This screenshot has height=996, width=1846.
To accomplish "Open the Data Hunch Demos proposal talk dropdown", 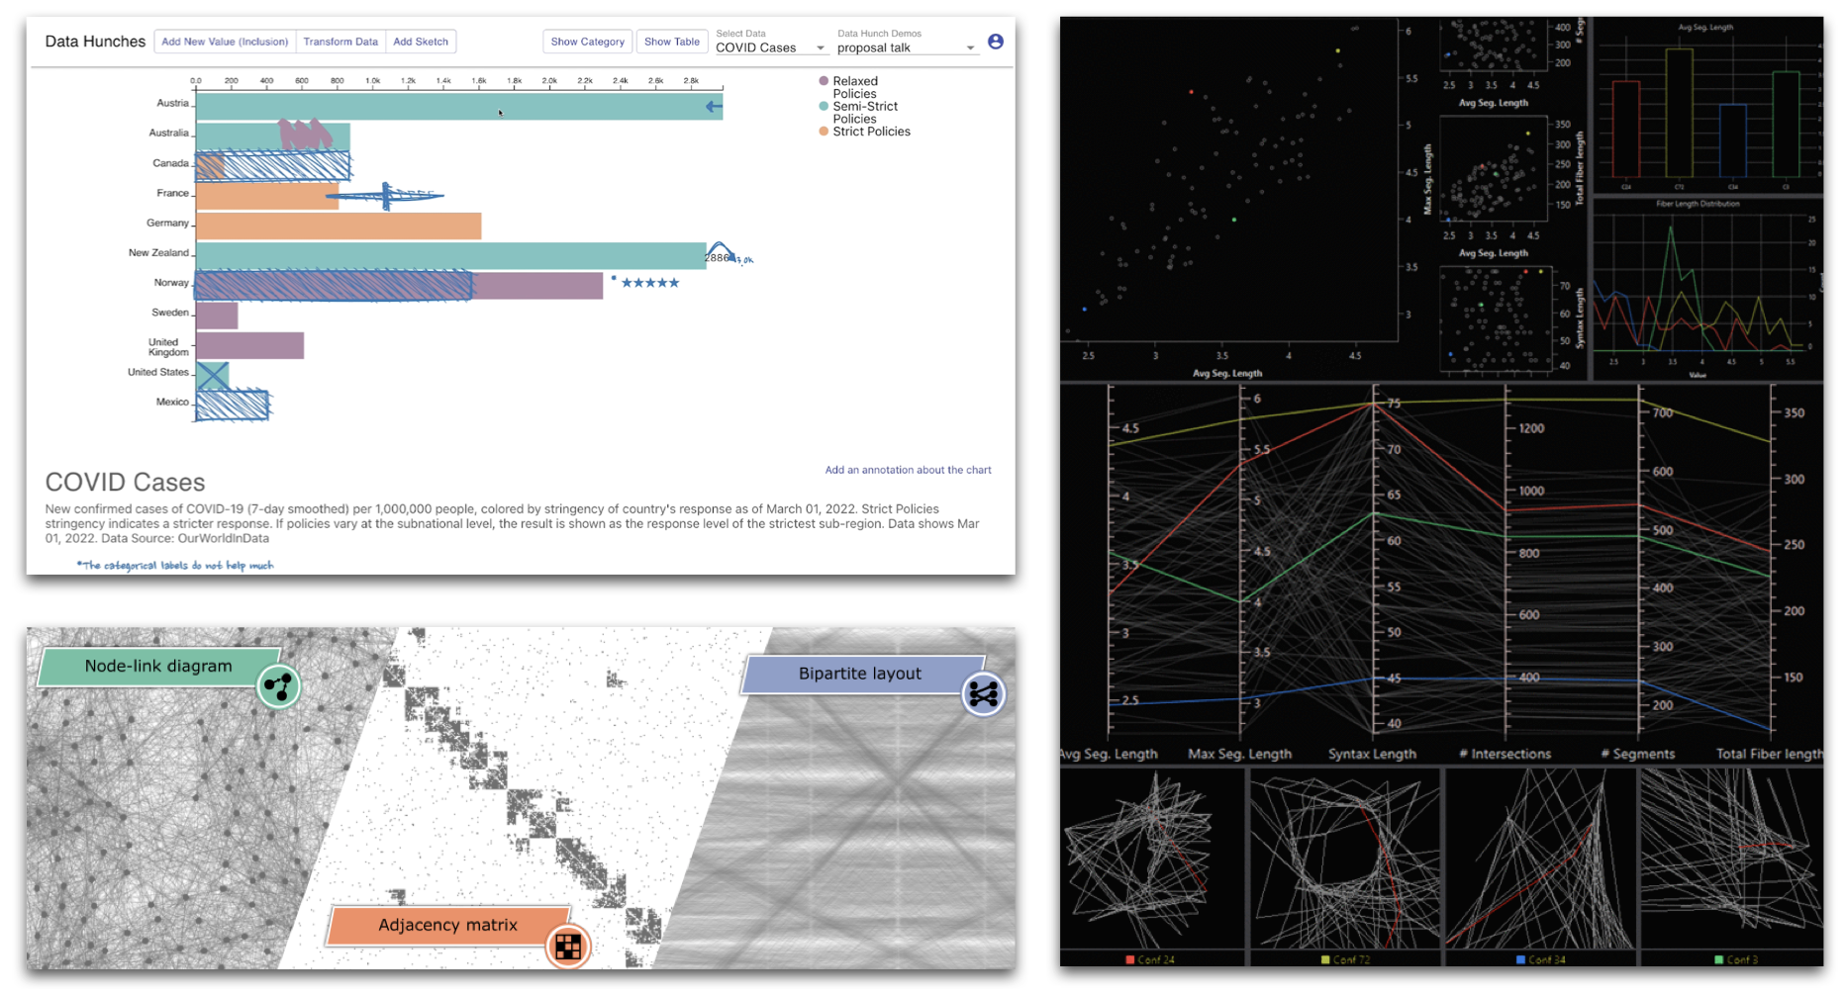I will tap(906, 47).
